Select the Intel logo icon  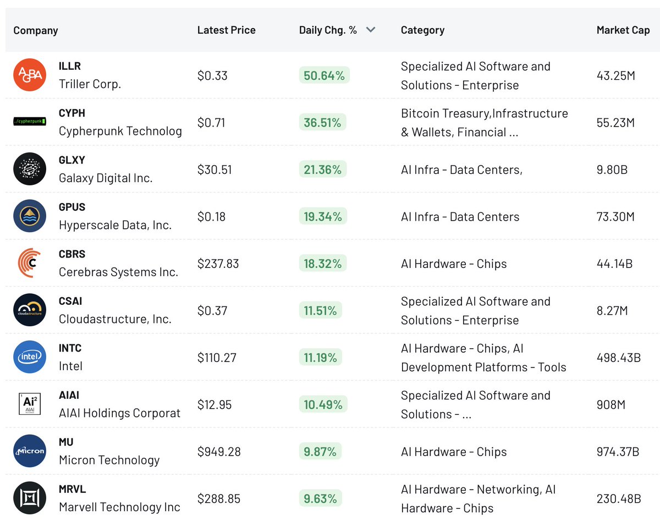(x=30, y=357)
